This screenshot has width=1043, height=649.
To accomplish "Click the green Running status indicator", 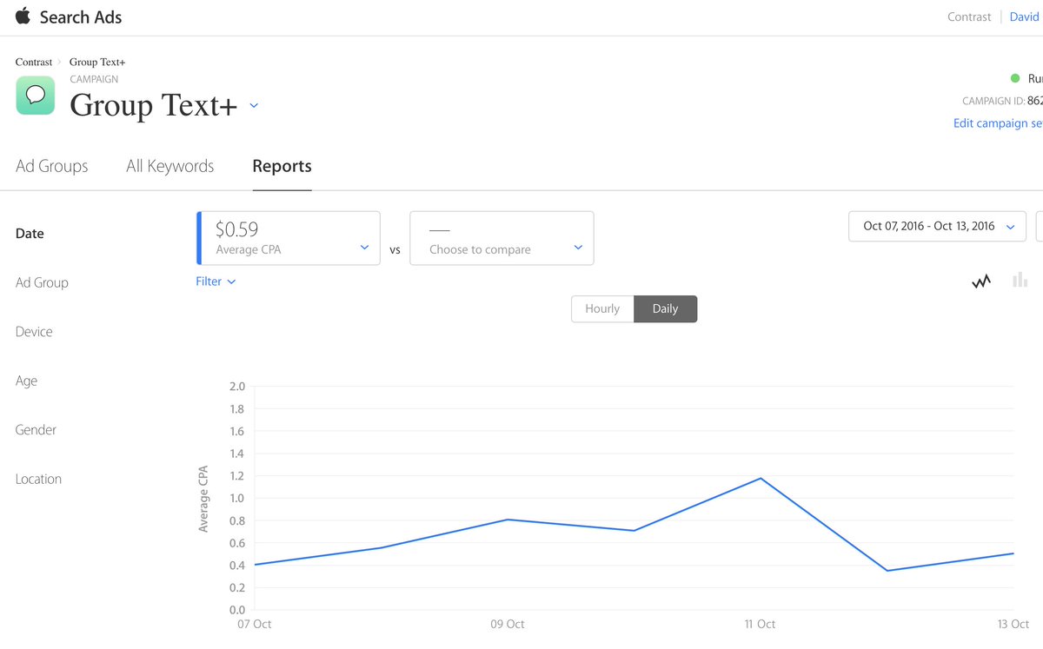I will pos(1014,78).
